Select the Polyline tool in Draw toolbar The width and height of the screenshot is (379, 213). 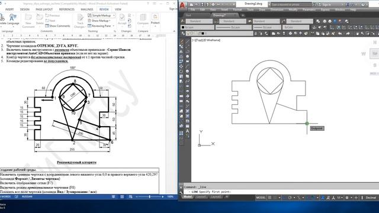pos(187,51)
